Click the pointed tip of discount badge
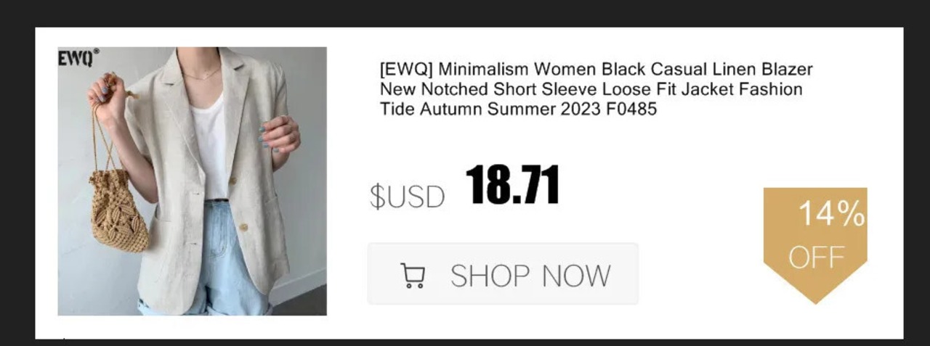The image size is (930, 346). click(x=815, y=297)
